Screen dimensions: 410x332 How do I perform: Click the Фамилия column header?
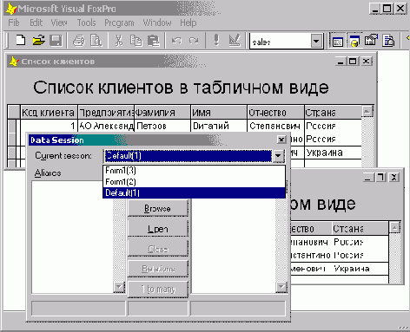162,112
